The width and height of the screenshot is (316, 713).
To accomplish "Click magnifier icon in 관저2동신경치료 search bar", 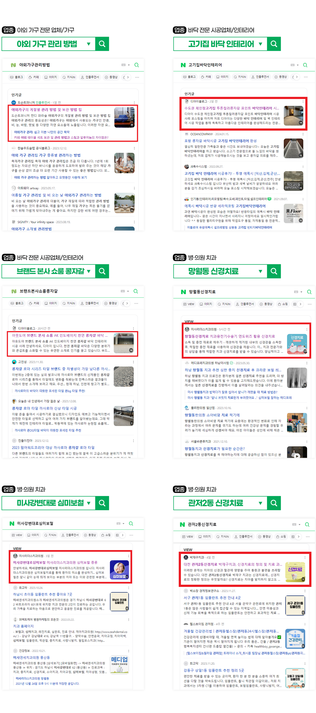I will (x=307, y=524).
